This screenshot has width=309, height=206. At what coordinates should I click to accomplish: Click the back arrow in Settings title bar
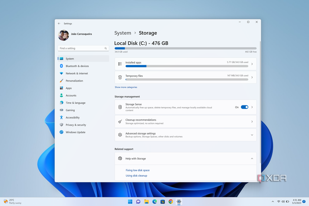(59, 23)
